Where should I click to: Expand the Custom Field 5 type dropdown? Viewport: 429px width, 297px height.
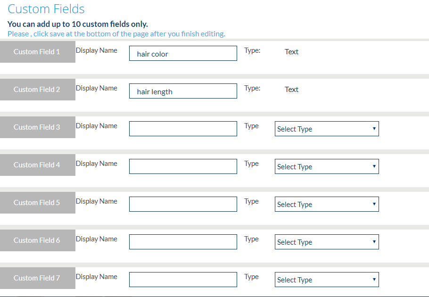(327, 204)
